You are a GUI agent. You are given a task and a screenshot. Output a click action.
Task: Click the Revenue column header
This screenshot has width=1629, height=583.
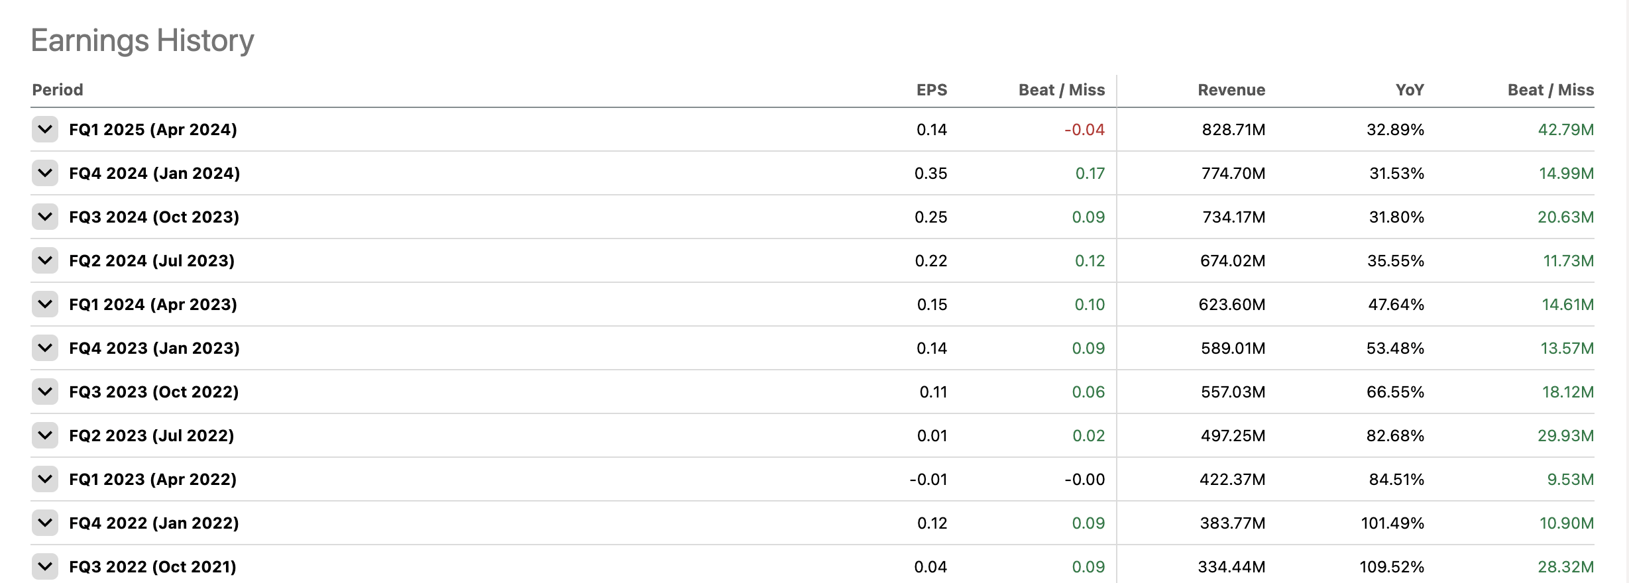point(1231,90)
